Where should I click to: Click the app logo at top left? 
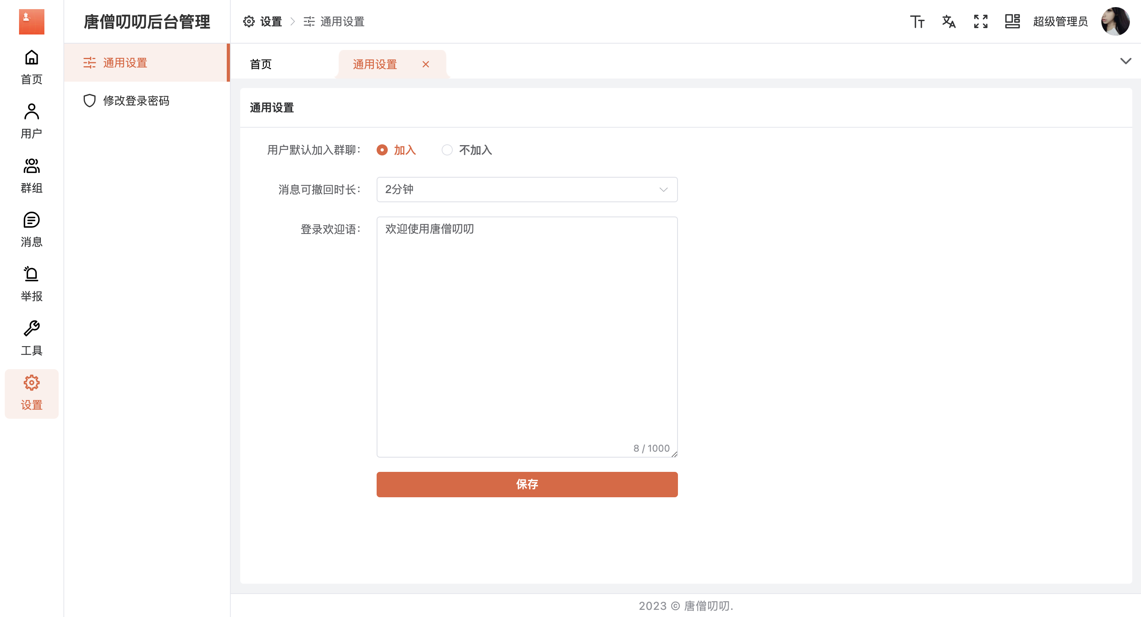coord(31,21)
